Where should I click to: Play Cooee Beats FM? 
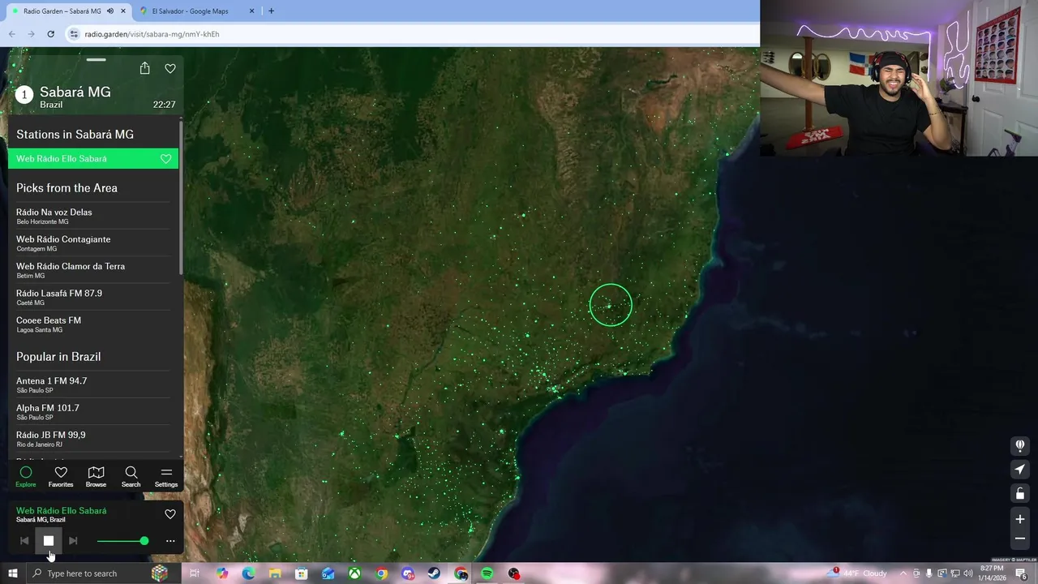(93, 324)
